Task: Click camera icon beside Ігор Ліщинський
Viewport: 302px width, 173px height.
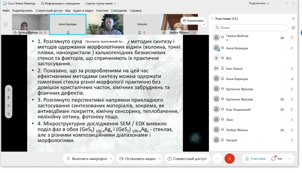Action: tap(282, 110)
